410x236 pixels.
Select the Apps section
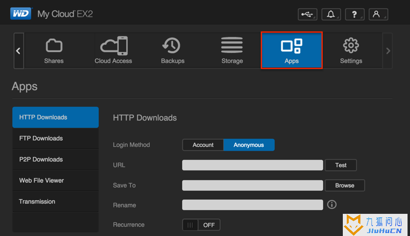pyautogui.click(x=291, y=50)
